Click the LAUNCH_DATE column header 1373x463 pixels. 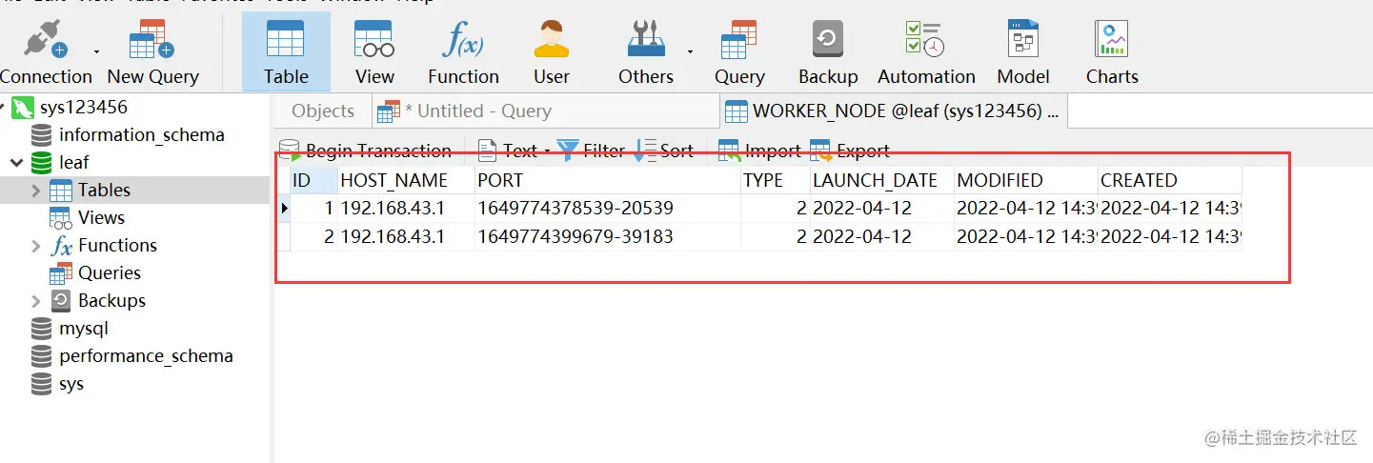882,180
